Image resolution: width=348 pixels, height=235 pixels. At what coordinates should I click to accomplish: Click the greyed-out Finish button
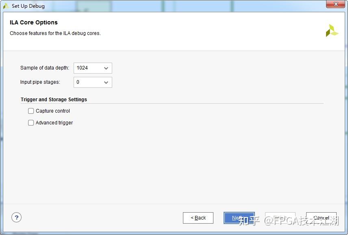tap(280, 218)
